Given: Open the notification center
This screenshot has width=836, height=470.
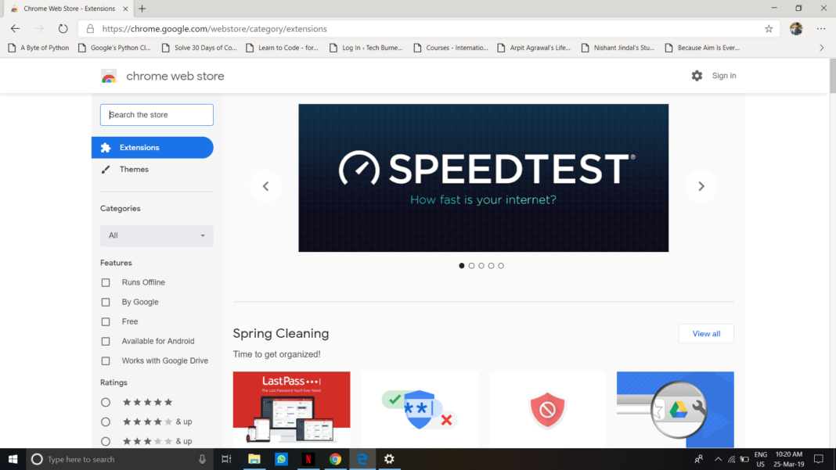Looking at the screenshot, I should tap(819, 459).
